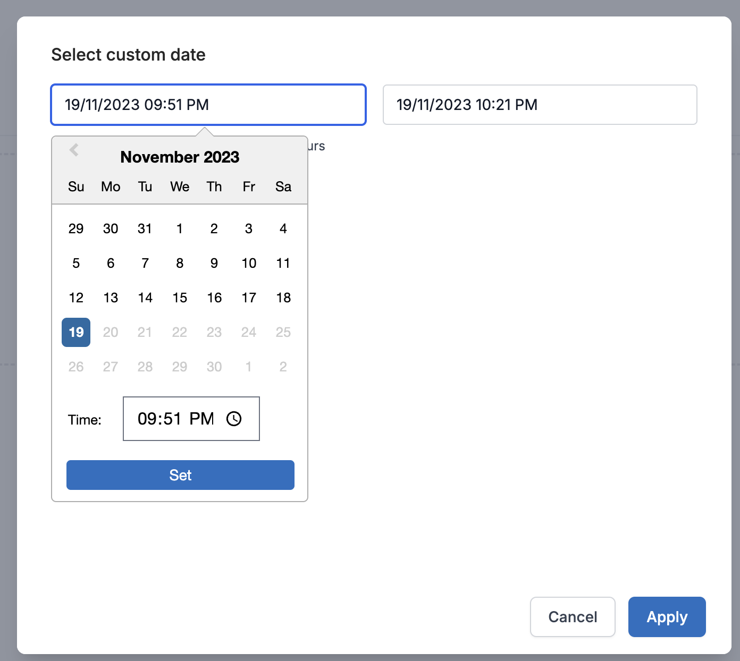Choose day 6 in calendar

[111, 263]
